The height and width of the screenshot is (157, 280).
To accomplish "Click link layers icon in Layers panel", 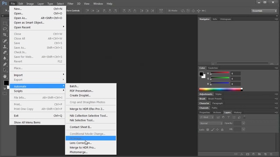I will [236, 154].
